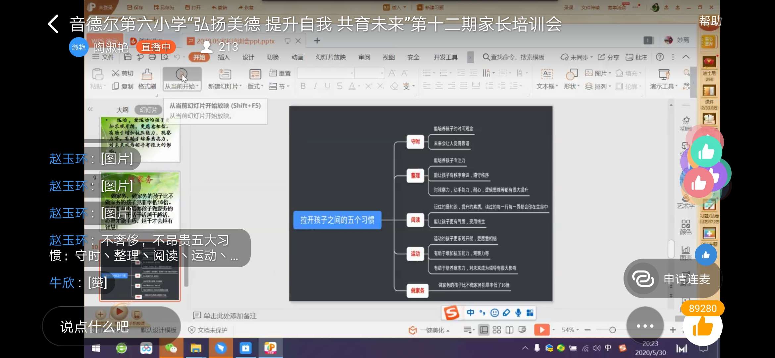Click the 重置 reset button

(x=280, y=73)
